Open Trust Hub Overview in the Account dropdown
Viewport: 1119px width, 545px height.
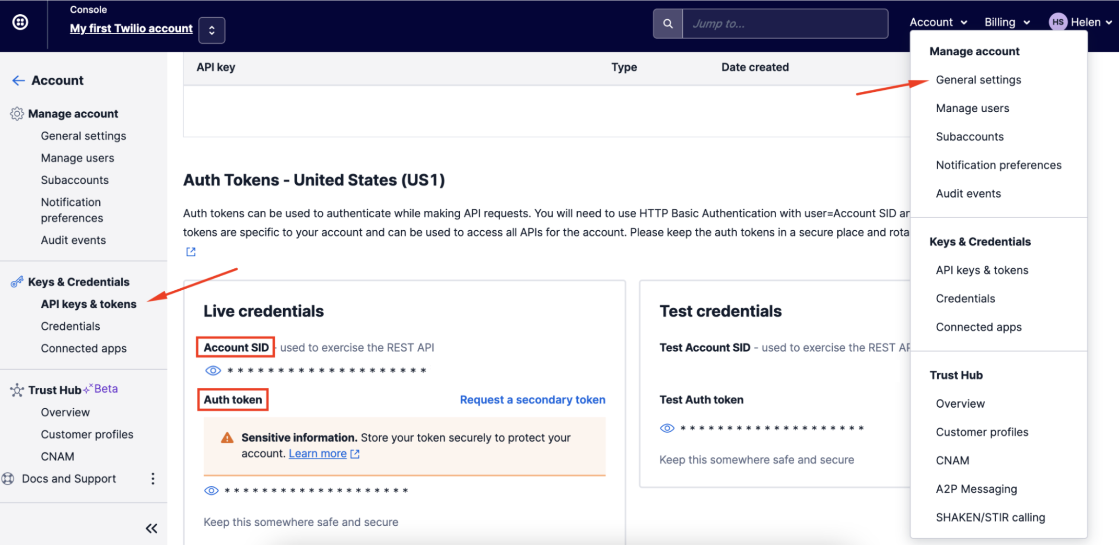tap(960, 404)
